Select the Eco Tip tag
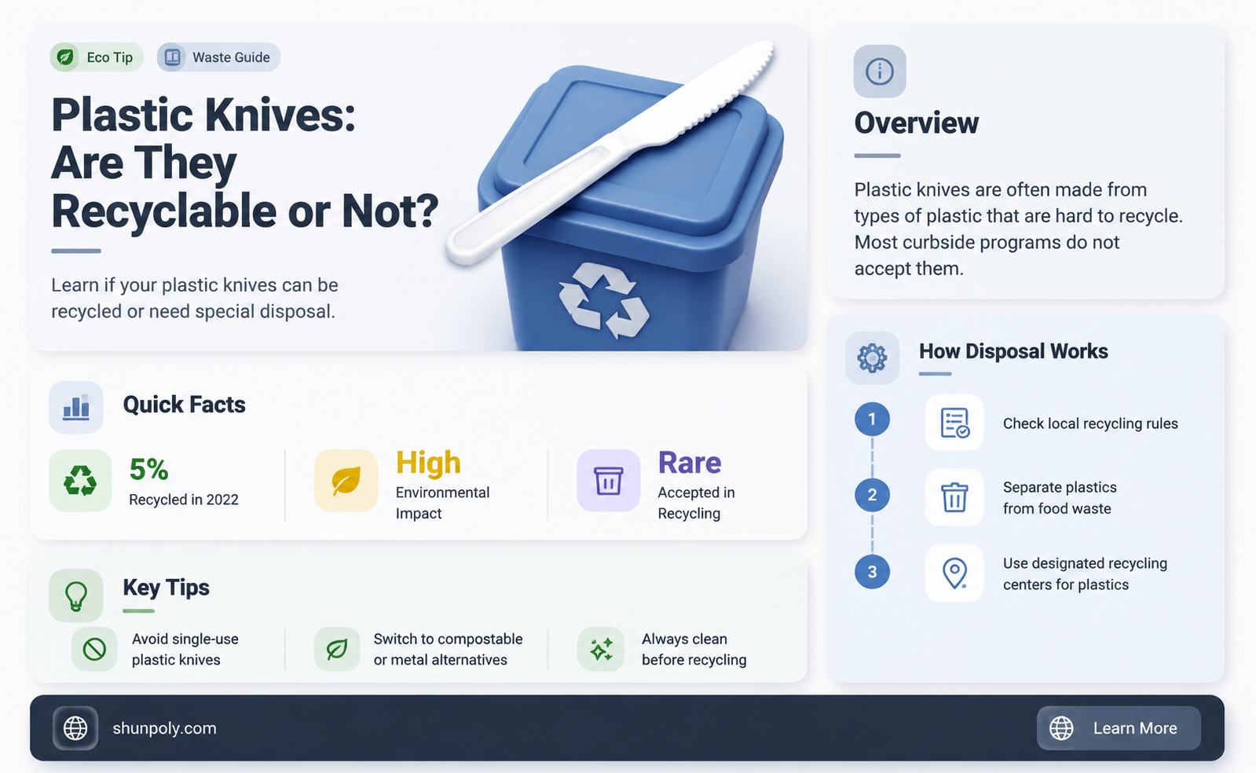The image size is (1256, 773). click(97, 57)
